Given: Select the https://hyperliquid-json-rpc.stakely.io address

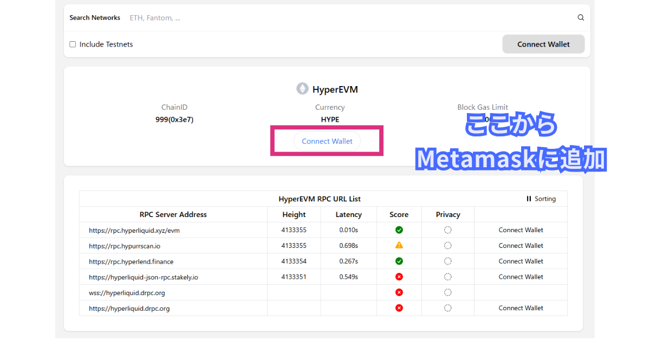Looking at the screenshot, I should (x=144, y=277).
